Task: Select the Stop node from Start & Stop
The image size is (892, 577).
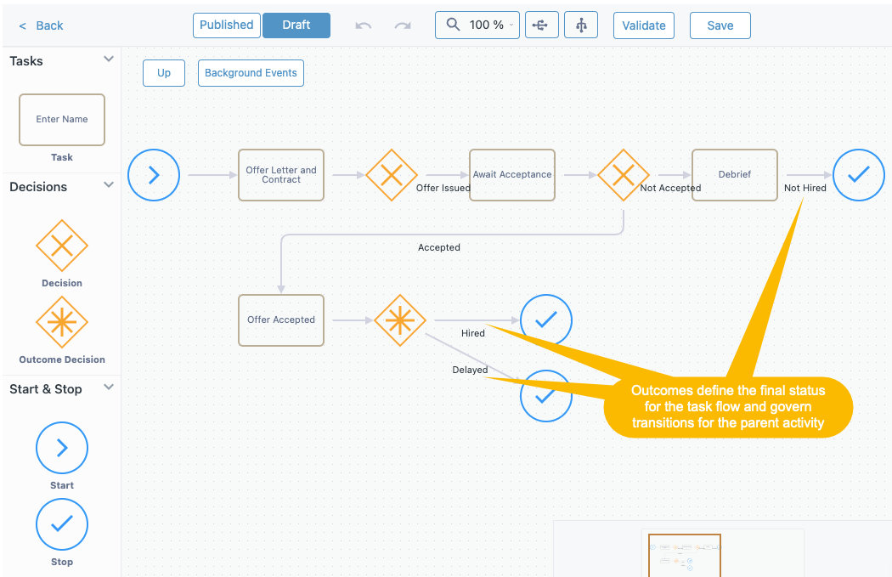Action: click(x=61, y=524)
